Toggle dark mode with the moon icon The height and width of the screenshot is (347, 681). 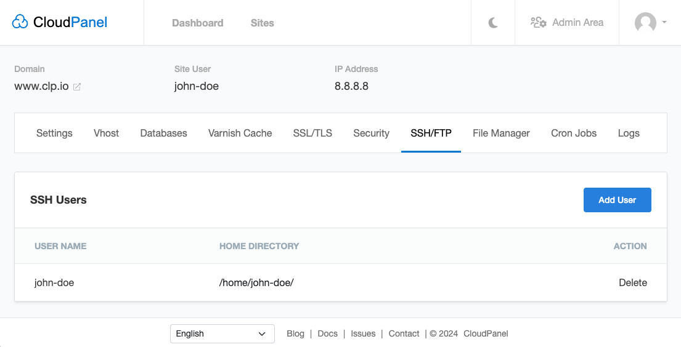(x=493, y=23)
